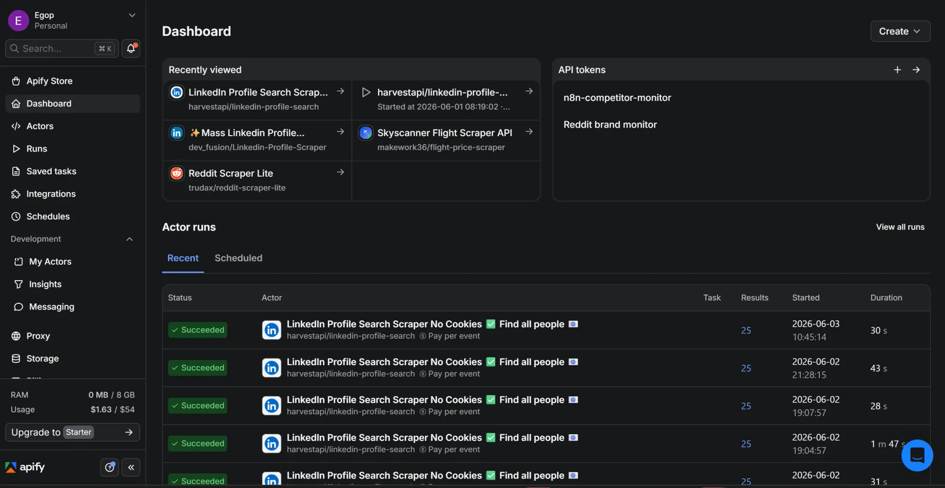Viewport: 945px width, 488px height.
Task: Select n8n-competitor-monitor token
Action: (617, 98)
